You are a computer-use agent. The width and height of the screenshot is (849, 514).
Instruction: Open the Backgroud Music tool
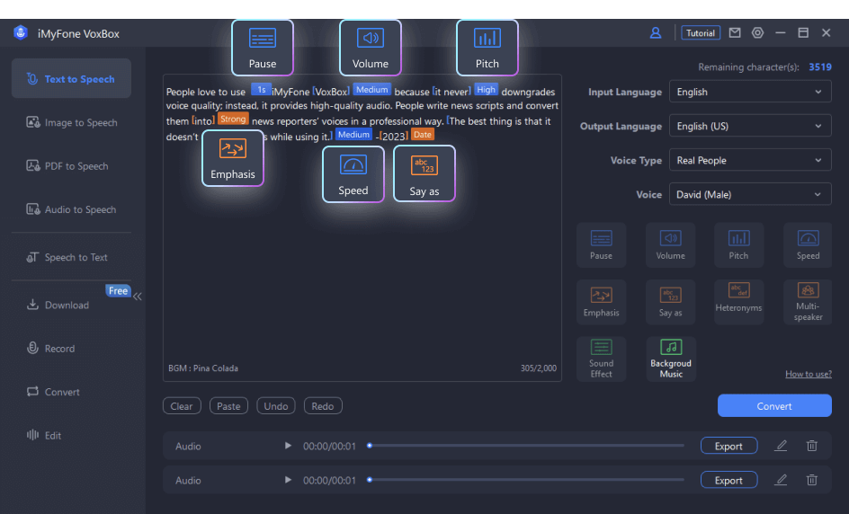(670, 359)
